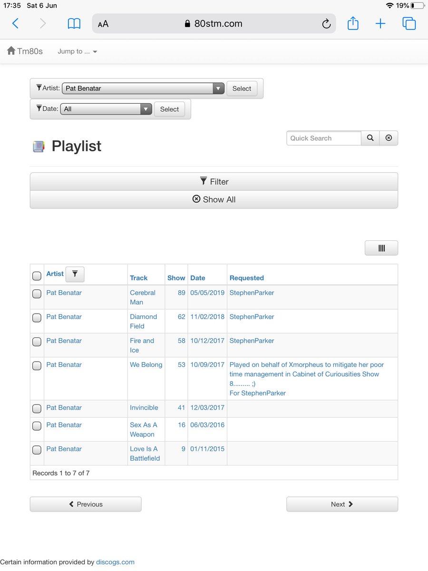Click date 10/09/2017 cell
The image size is (428, 571).
click(207, 364)
